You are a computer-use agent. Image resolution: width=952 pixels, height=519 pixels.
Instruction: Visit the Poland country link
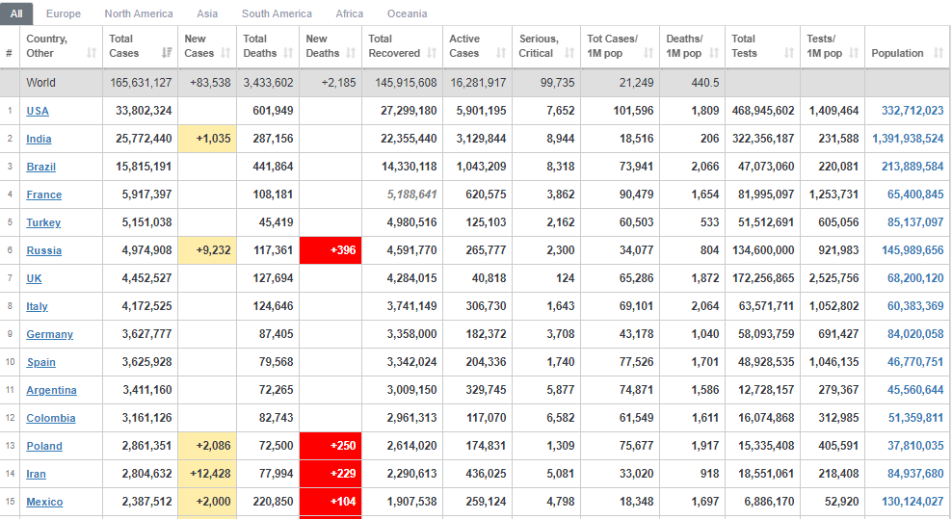click(44, 446)
